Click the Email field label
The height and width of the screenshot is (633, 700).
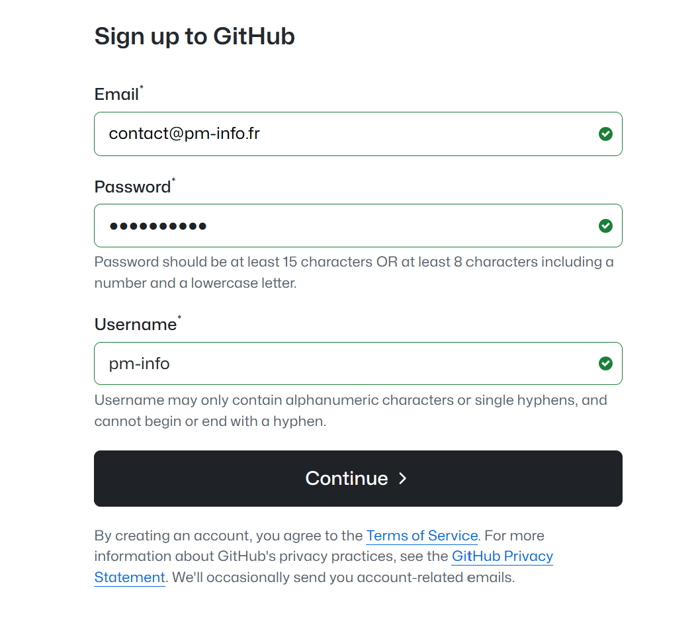[116, 95]
